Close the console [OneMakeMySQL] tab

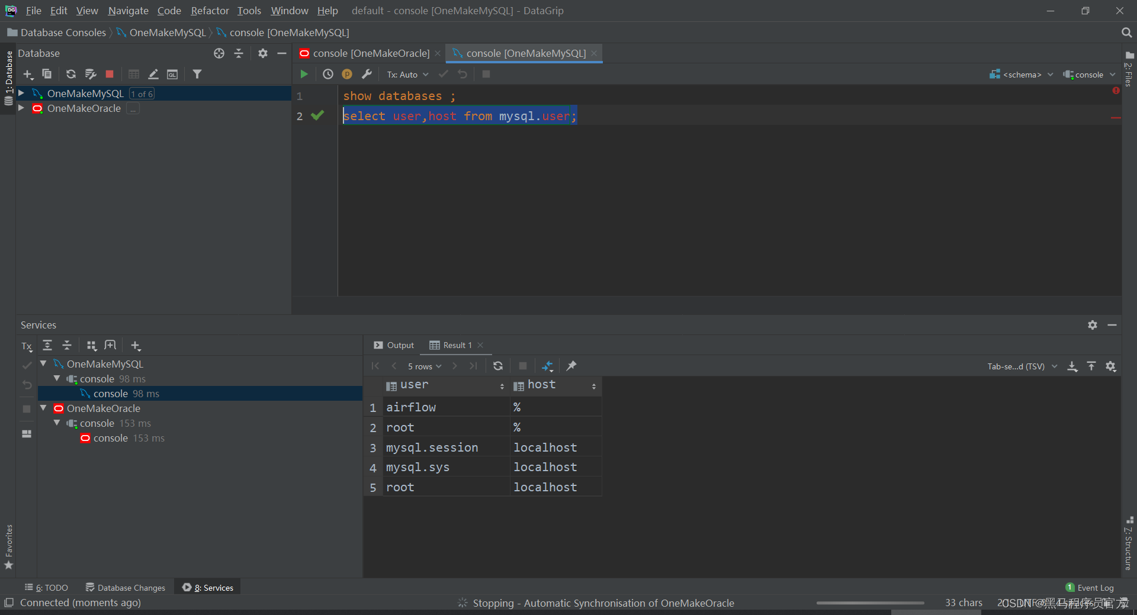pyautogui.click(x=594, y=53)
